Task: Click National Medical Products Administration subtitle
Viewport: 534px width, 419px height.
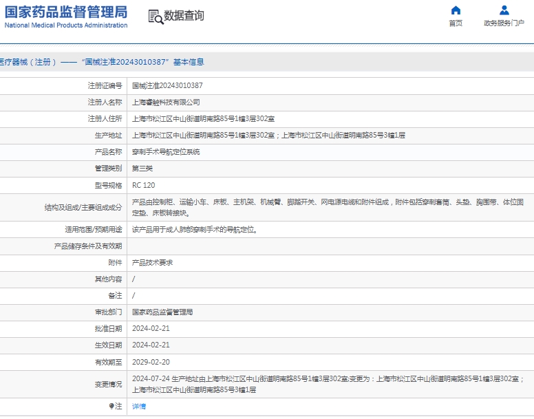Action: 66,25
